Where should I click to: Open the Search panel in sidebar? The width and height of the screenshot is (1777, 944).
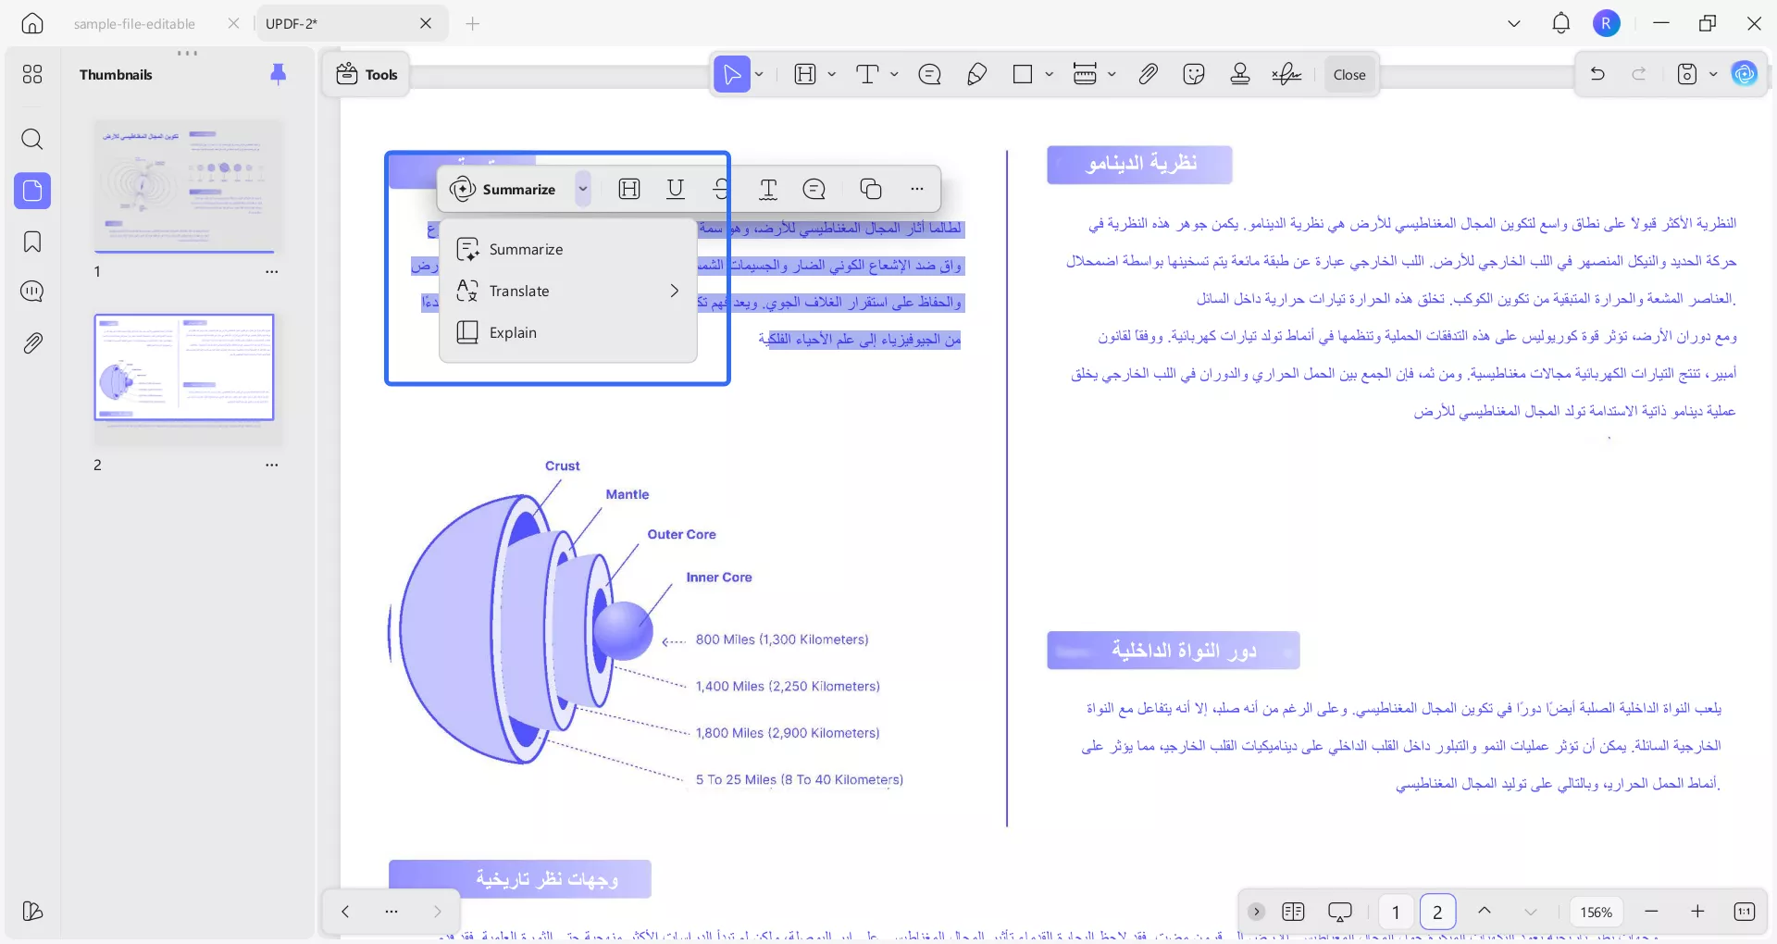[x=32, y=139]
